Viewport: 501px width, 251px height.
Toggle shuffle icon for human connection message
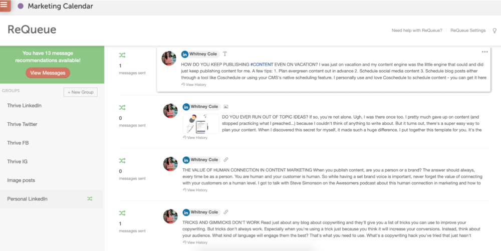click(x=122, y=160)
